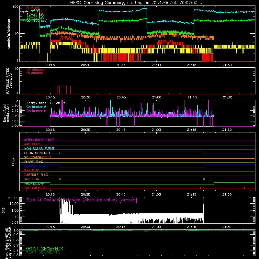Click the Mon. Rate LIVETIME axis label
This screenshot has height=259, width=259.
click(x=8, y=243)
